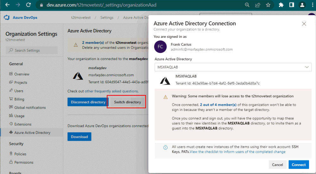Click the MSXFAQLAB Tenant Id text
Screen dimensions: 316x174
(x=218, y=83)
